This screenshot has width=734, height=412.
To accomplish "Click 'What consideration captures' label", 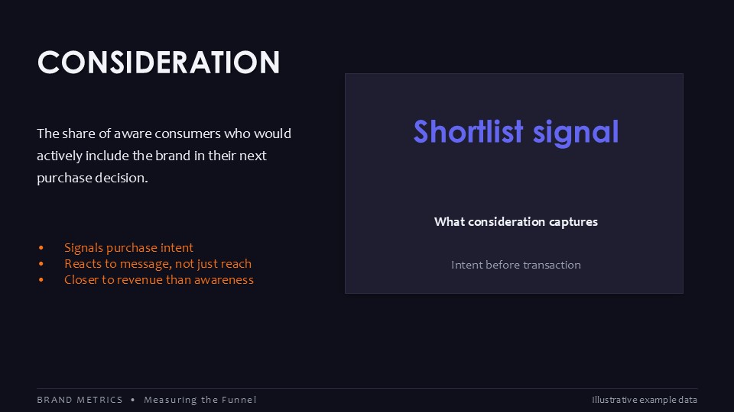I will 516,222.
